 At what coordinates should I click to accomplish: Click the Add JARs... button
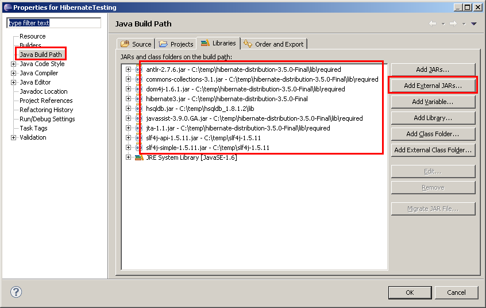(433, 70)
